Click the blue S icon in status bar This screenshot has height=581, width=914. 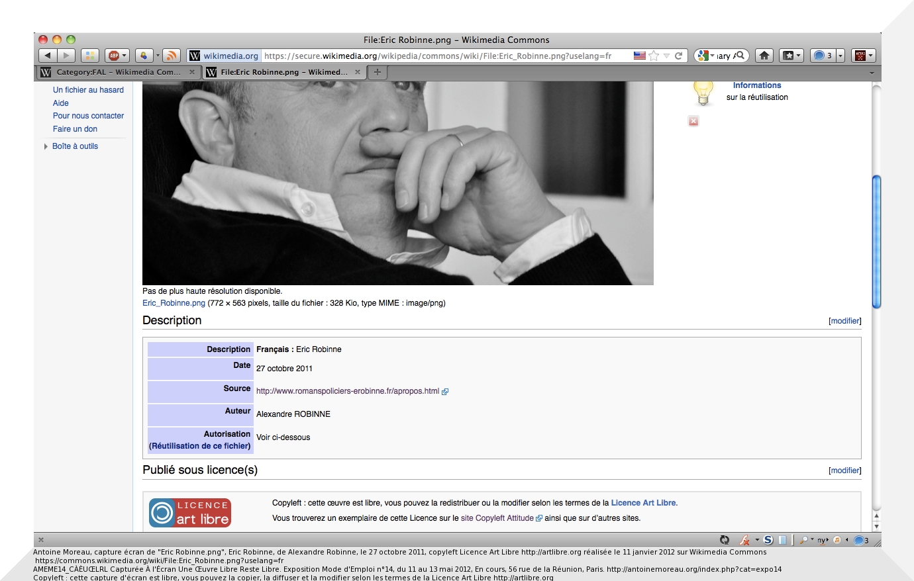pyautogui.click(x=768, y=540)
